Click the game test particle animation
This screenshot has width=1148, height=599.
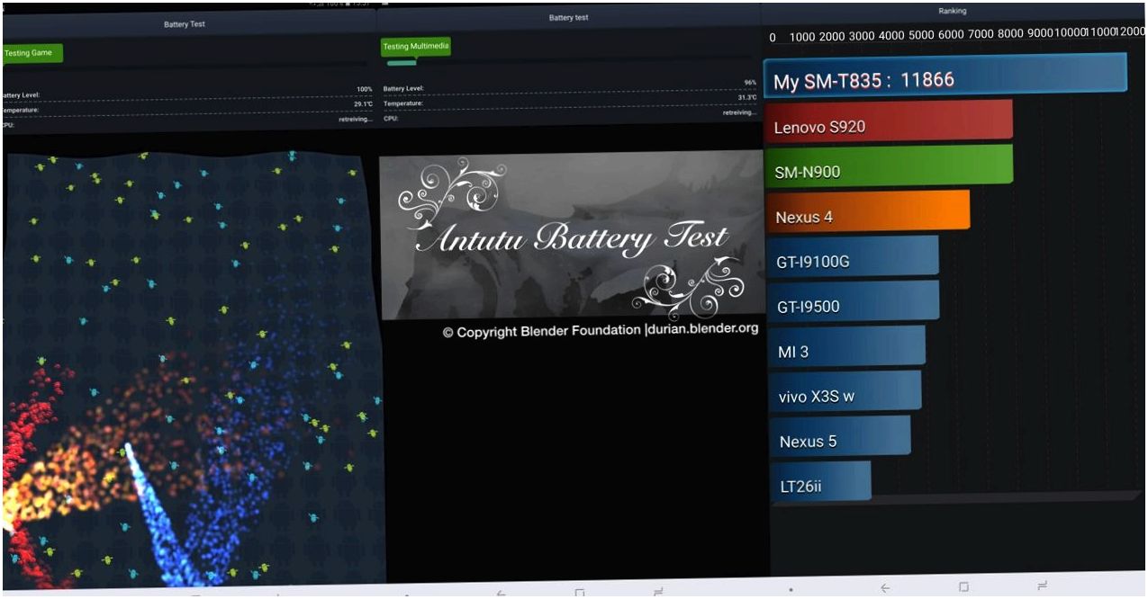pyautogui.click(x=193, y=370)
